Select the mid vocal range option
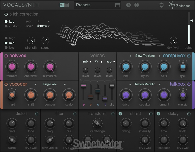195x152 pixels. pyautogui.click(x=6, y=43)
